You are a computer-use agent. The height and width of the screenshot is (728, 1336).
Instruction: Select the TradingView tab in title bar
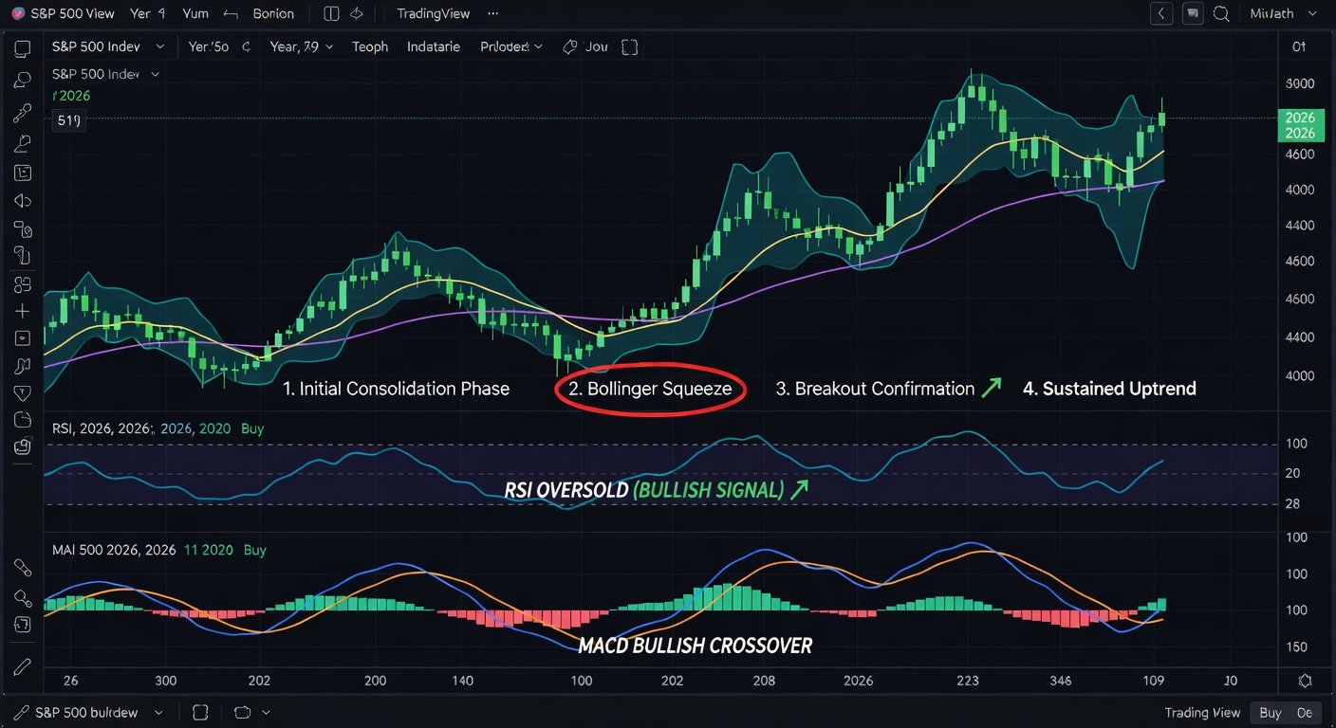point(433,14)
